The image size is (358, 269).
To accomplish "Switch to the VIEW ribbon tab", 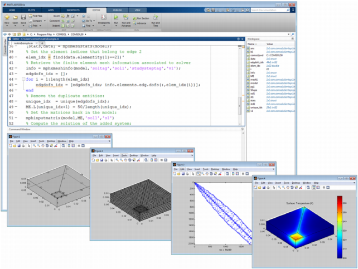I will click(x=137, y=10).
